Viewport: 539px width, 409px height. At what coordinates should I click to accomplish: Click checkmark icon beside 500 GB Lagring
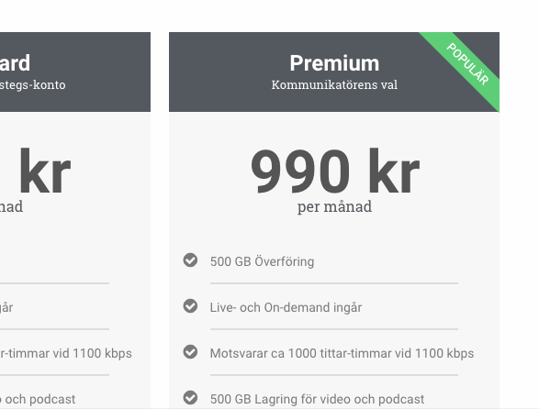click(x=190, y=398)
